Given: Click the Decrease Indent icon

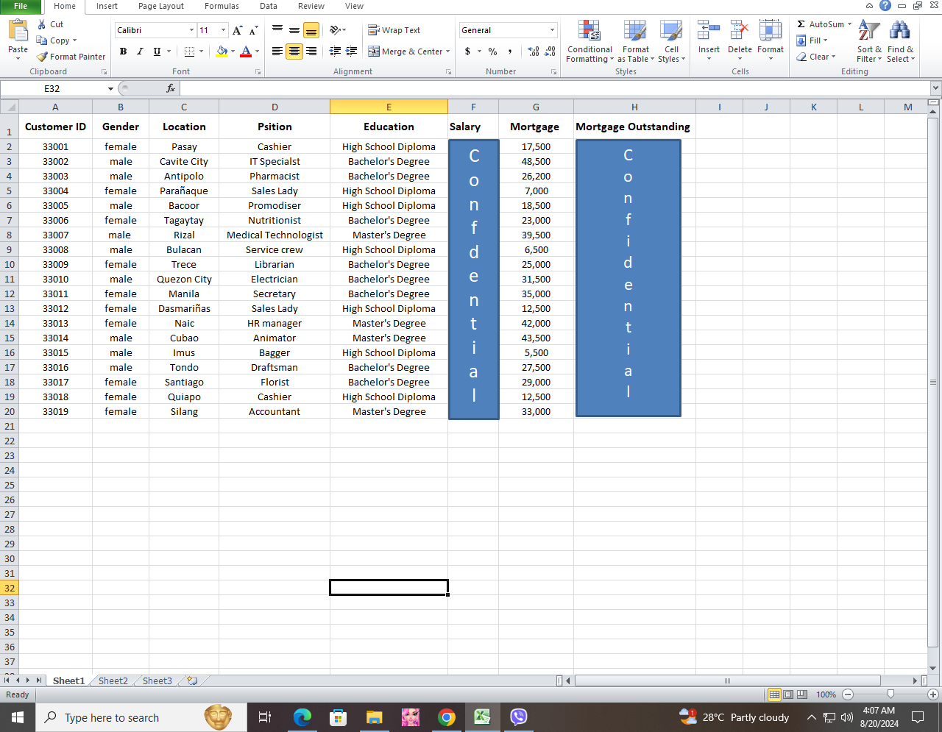Looking at the screenshot, I should click(x=335, y=51).
